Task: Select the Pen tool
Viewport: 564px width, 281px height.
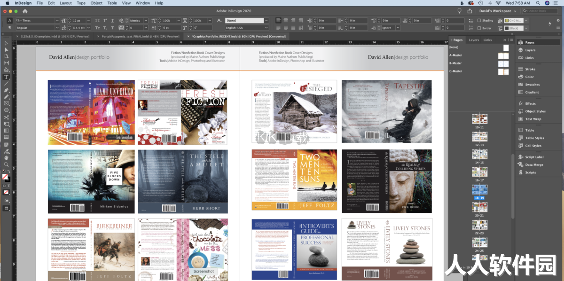Action: click(x=6, y=90)
